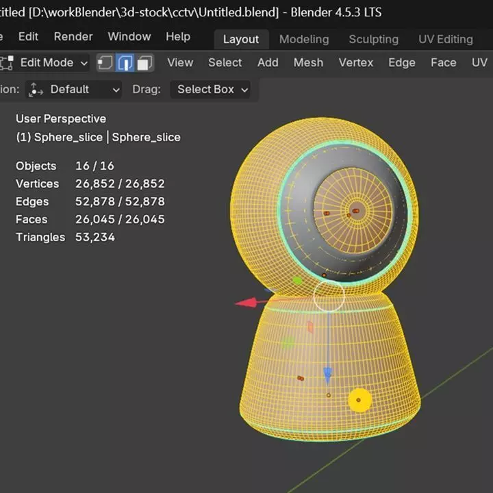Open the viewport View menu
Image resolution: width=493 pixels, height=493 pixels.
click(x=180, y=62)
